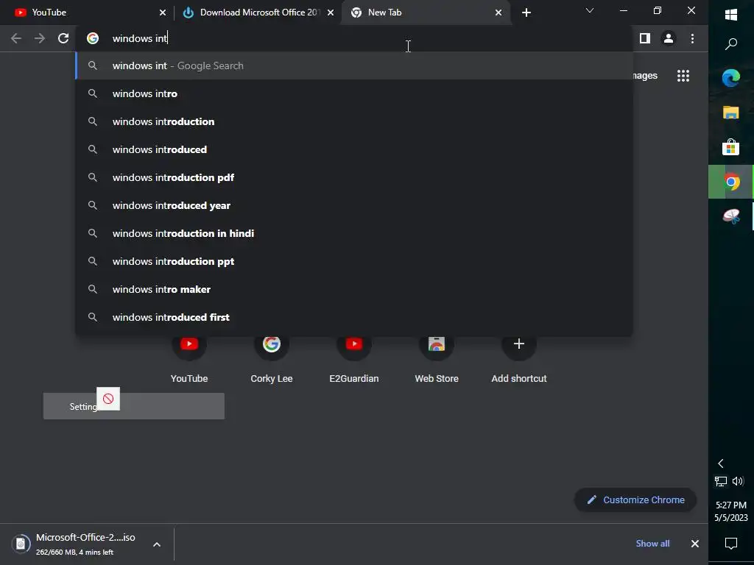Open a new browser tab with plus icon
The width and height of the screenshot is (754, 565).
[x=526, y=13]
